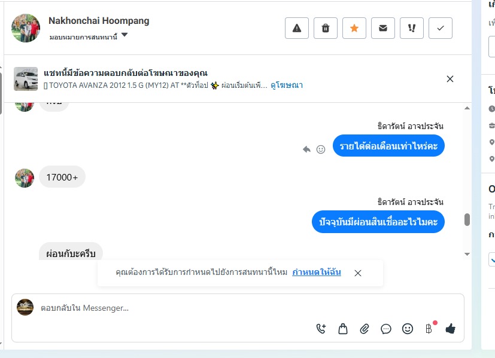Mark conversation as spam with warning icon
This screenshot has height=358, width=495.
(297, 28)
